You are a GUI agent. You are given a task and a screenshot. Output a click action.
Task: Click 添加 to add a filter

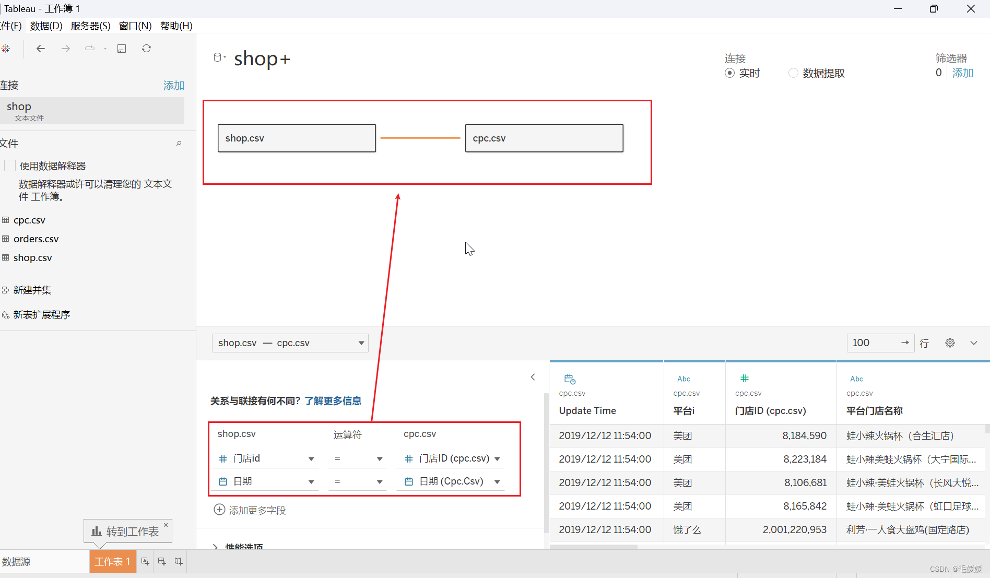pos(963,73)
